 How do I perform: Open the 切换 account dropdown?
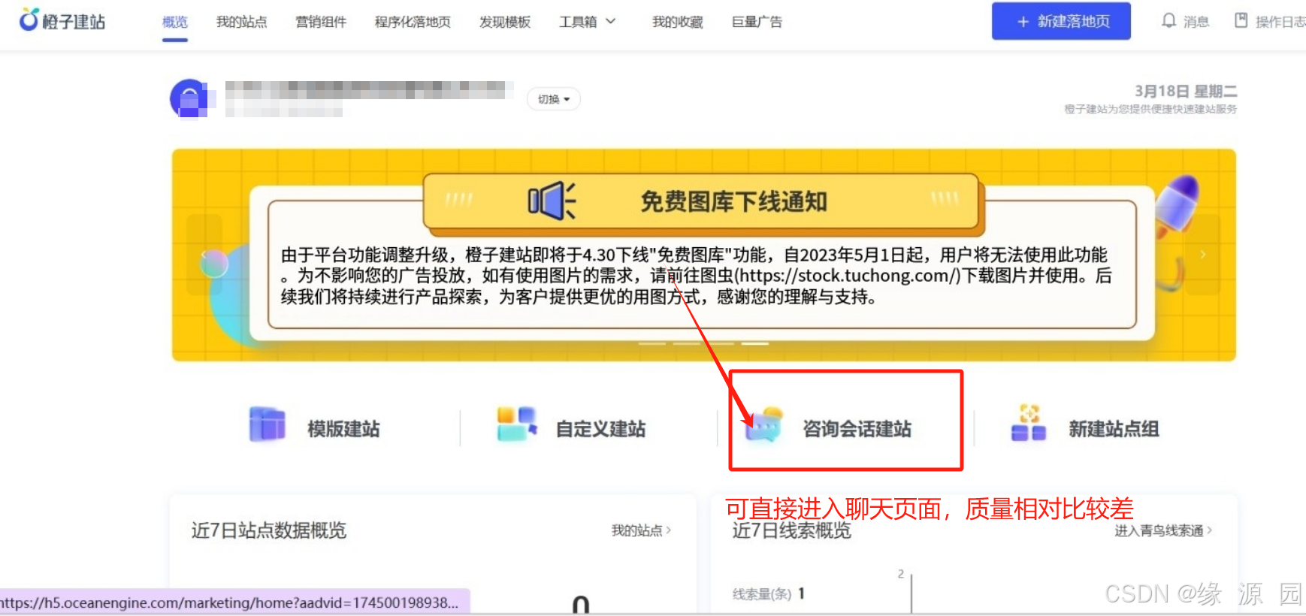point(554,99)
